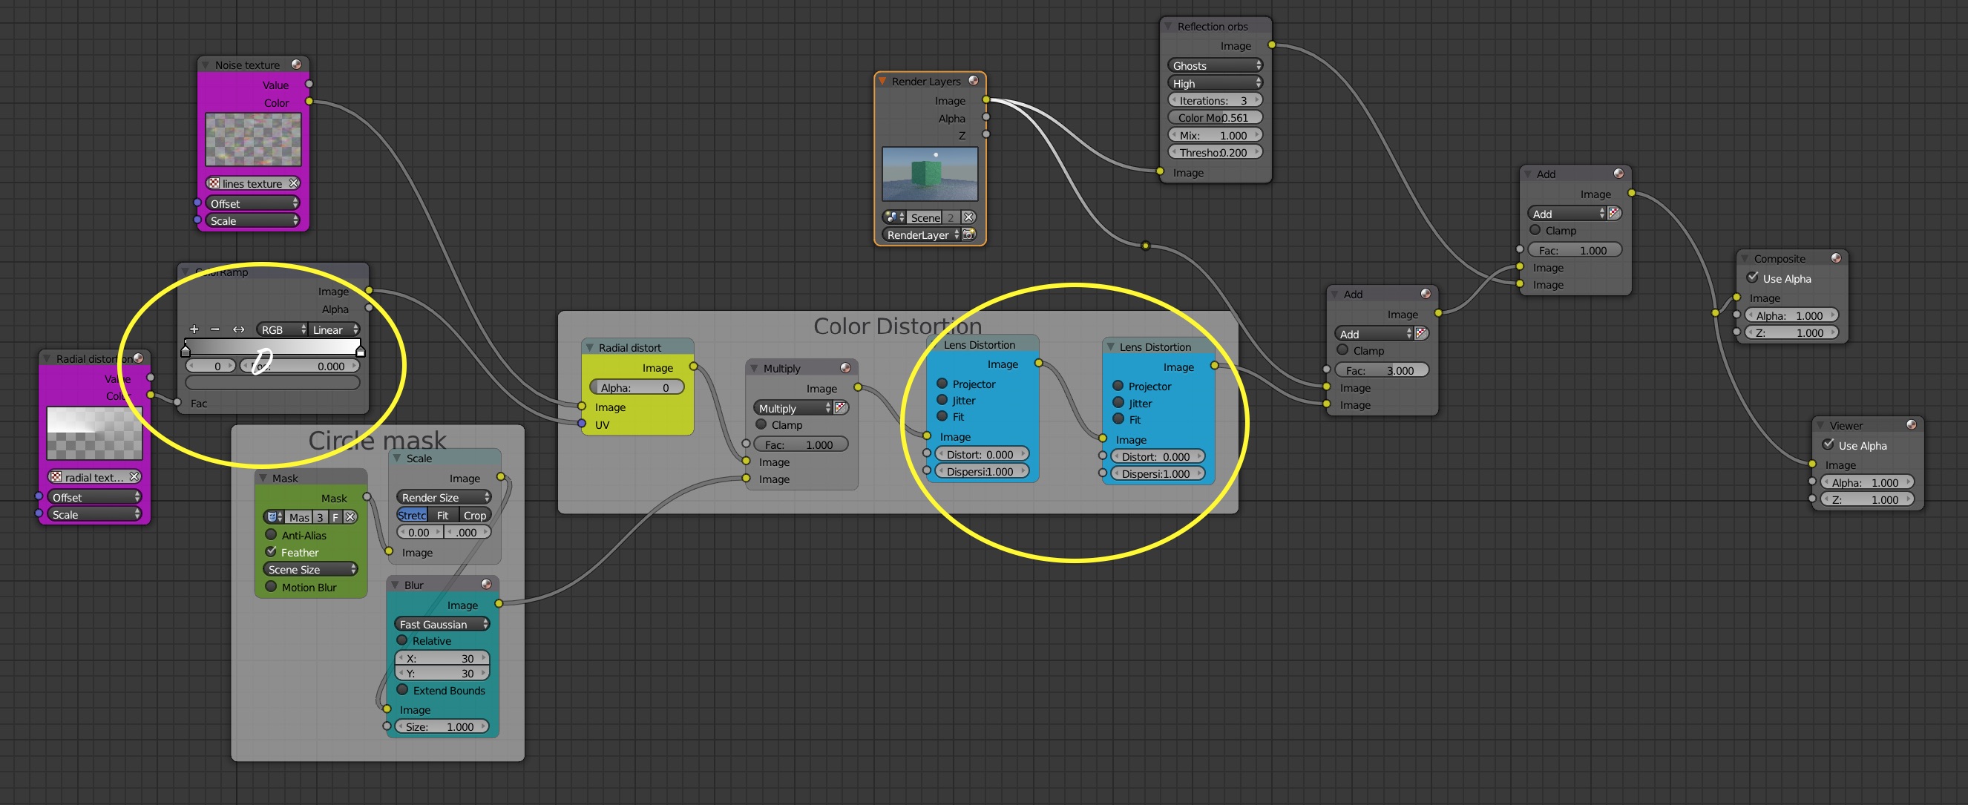Browse mask datablock icon in Mask node
1968x805 pixels.
click(274, 517)
